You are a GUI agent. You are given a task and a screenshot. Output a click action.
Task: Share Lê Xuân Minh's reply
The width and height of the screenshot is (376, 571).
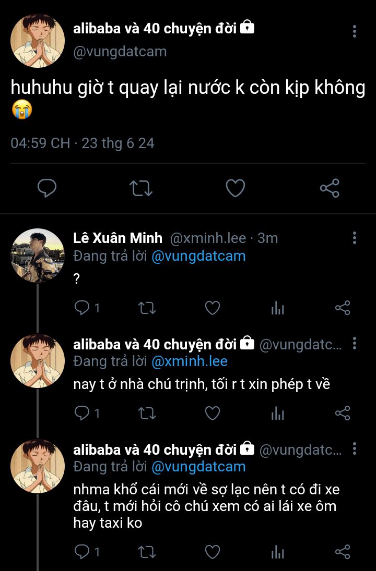point(343,308)
